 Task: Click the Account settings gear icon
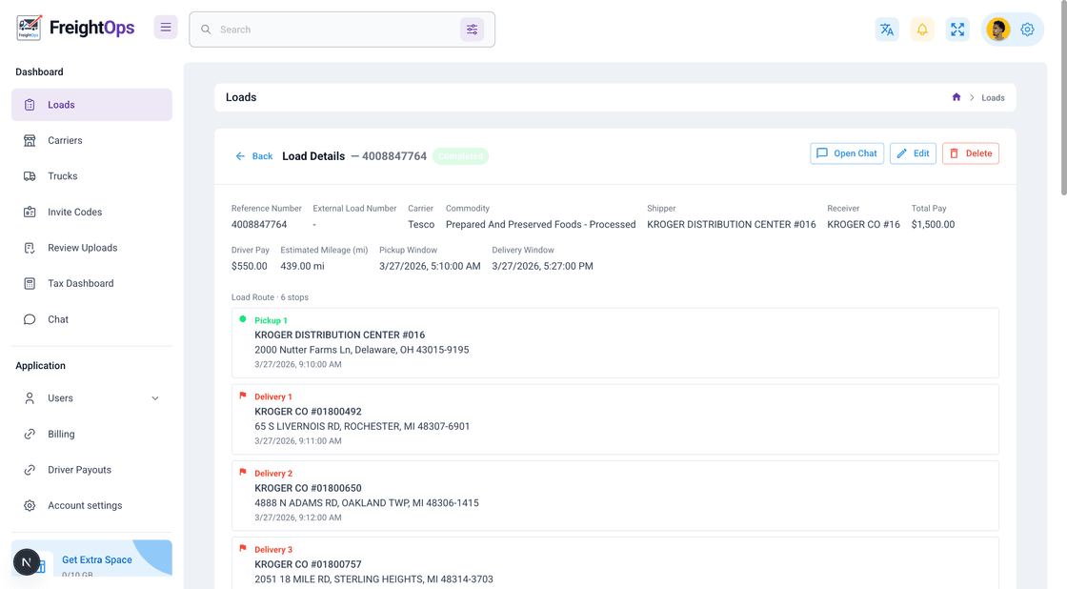pos(30,505)
